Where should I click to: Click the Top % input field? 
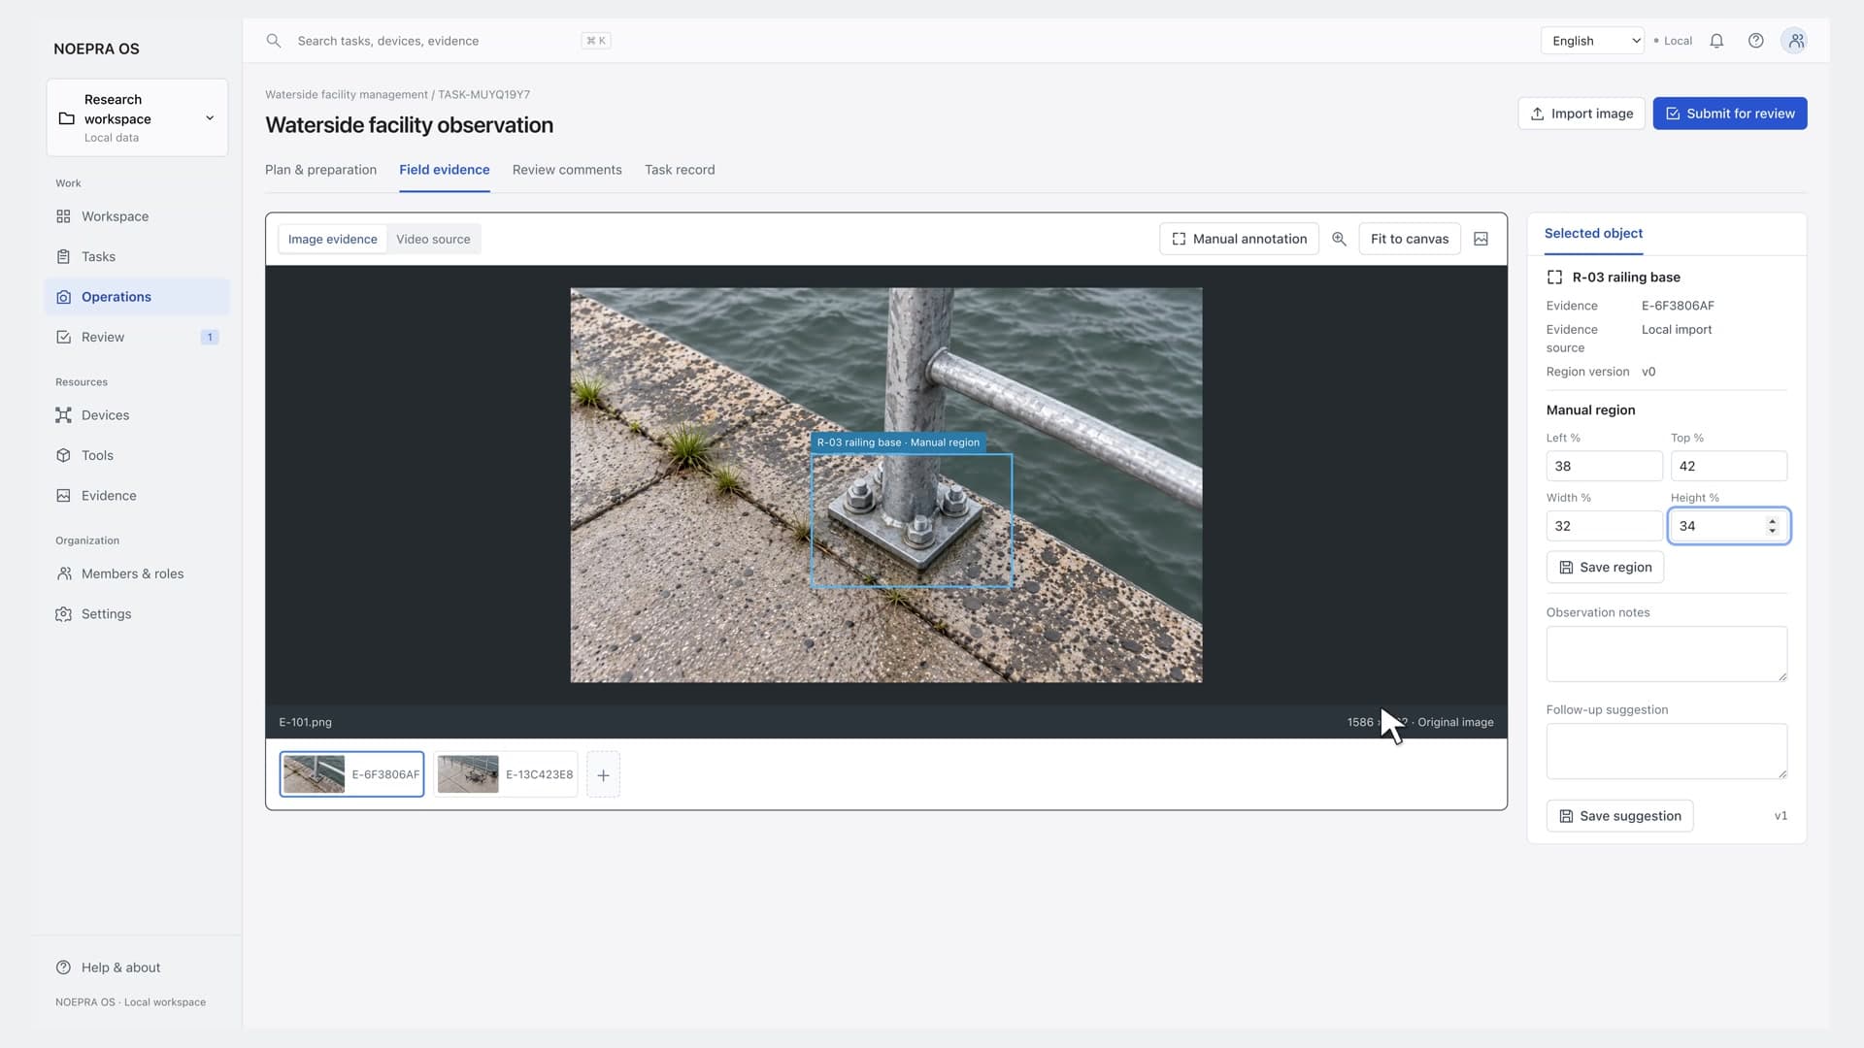tap(1728, 466)
